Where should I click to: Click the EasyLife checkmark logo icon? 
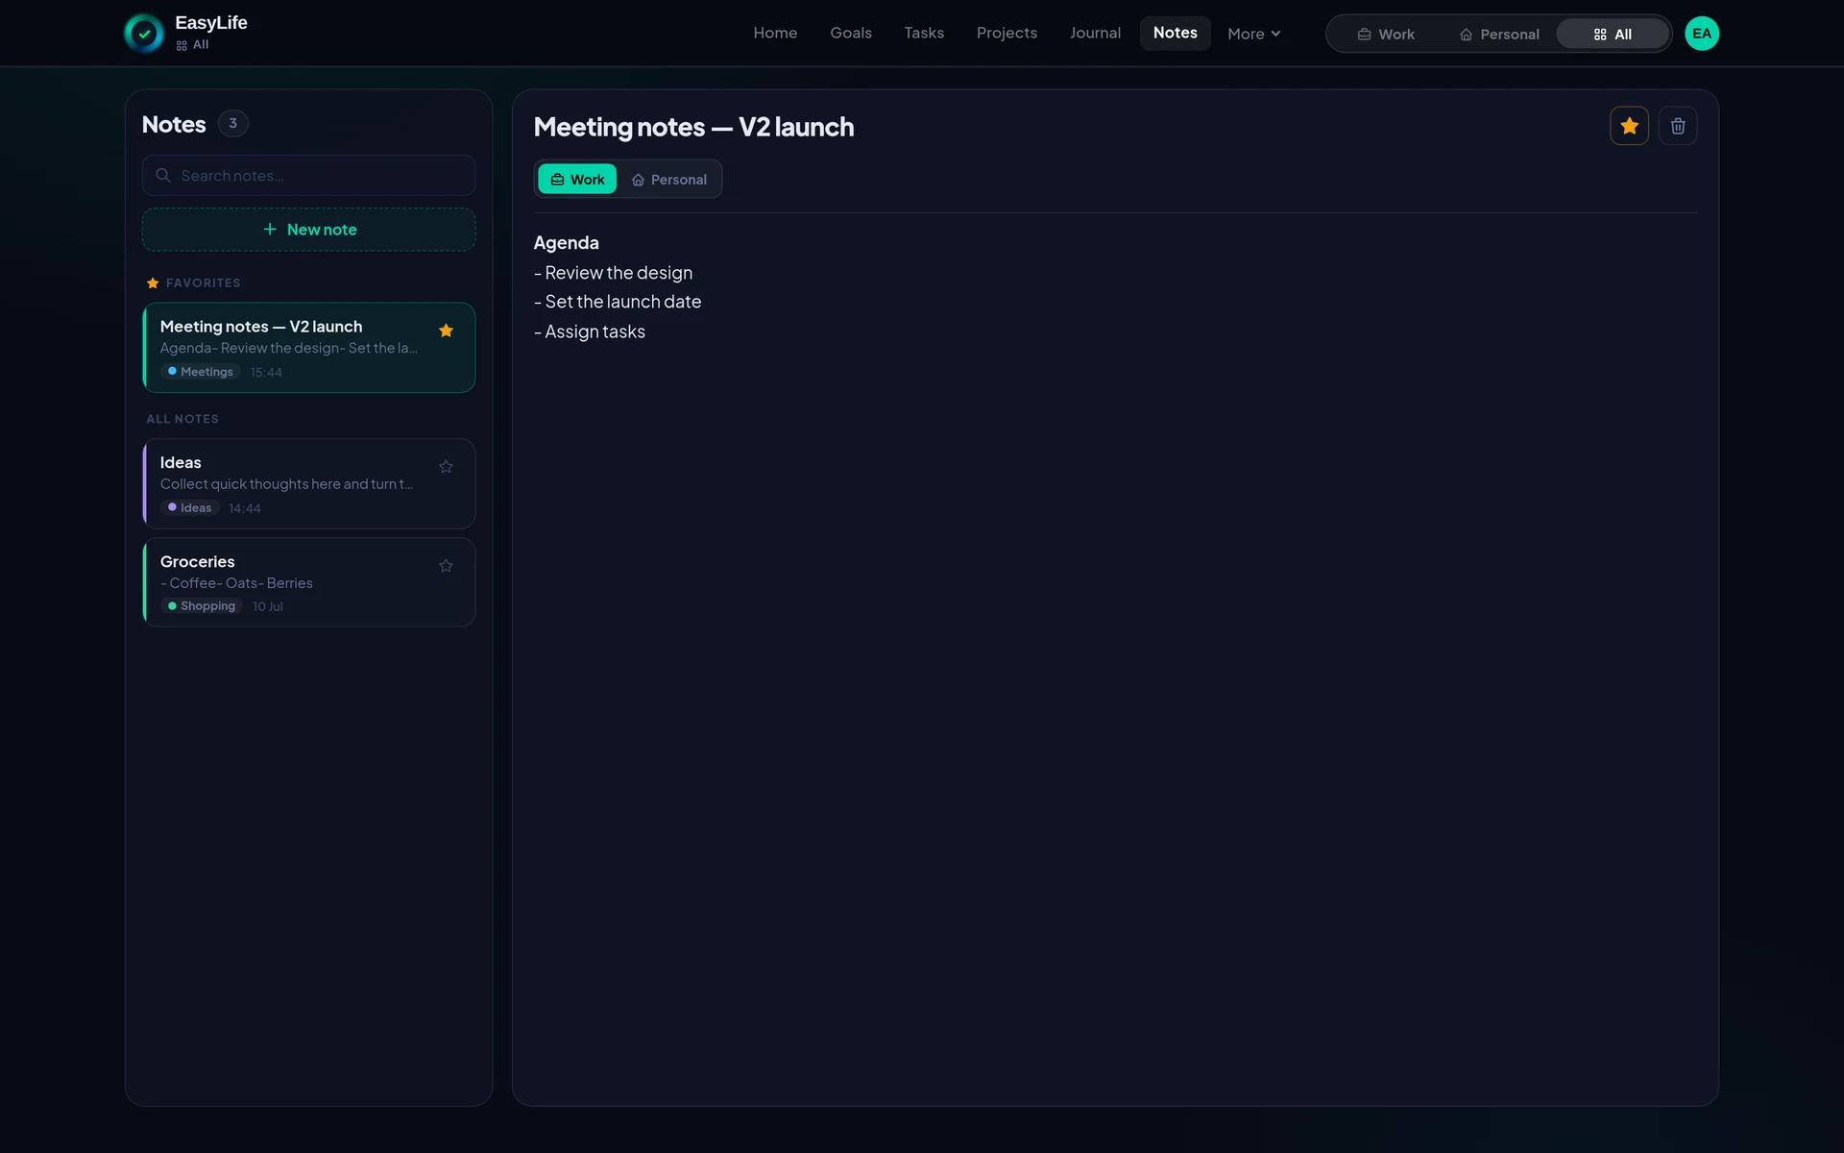[x=144, y=34]
